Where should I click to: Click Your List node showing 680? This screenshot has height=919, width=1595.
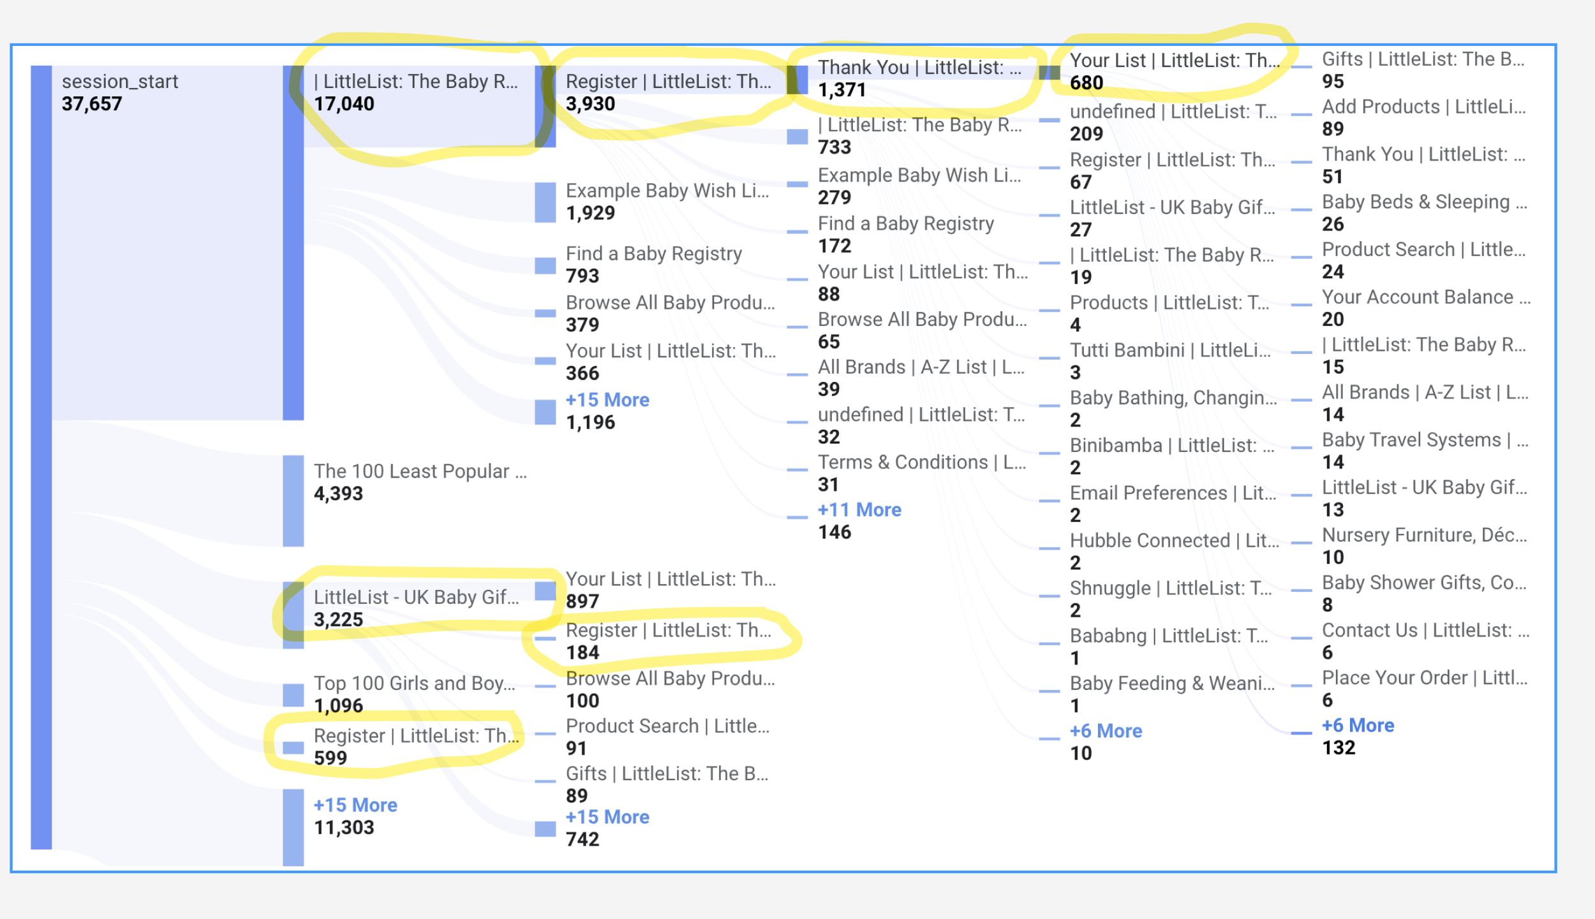(1174, 61)
